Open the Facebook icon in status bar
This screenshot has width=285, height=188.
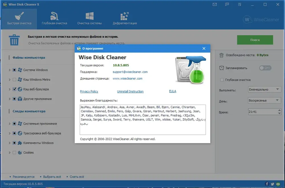tap(267, 184)
